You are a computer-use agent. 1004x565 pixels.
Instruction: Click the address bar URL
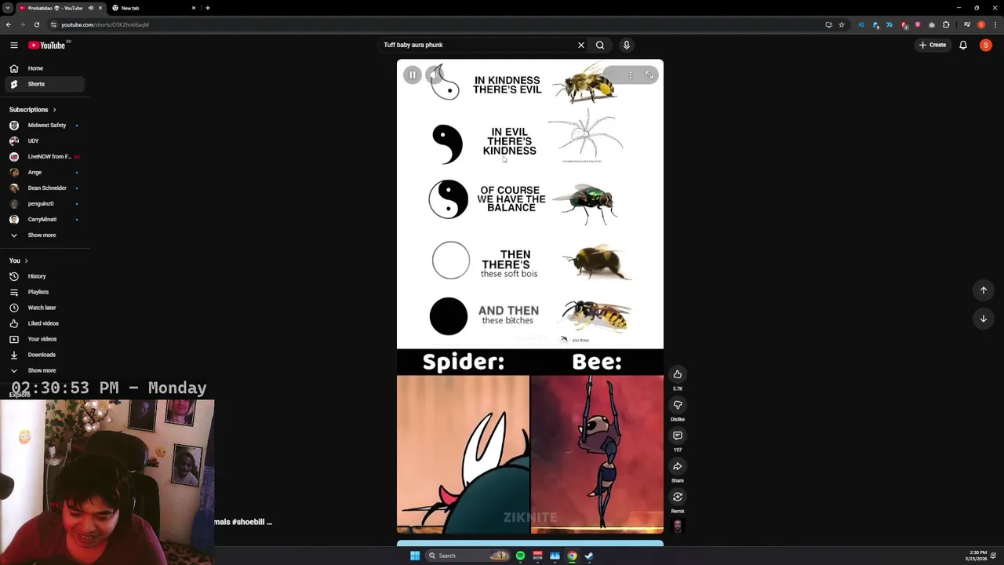pos(105,24)
